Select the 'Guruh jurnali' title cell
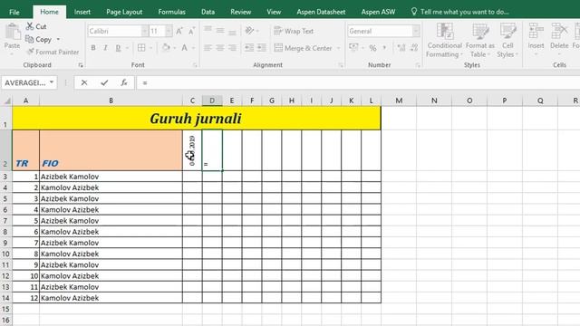The height and width of the screenshot is (326, 580). 197,119
